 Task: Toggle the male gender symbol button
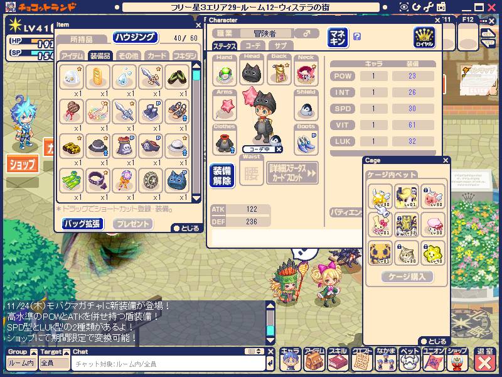tap(307, 33)
